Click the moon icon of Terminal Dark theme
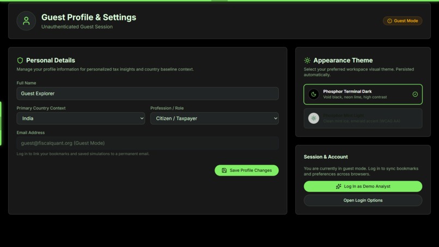 pyautogui.click(x=314, y=94)
